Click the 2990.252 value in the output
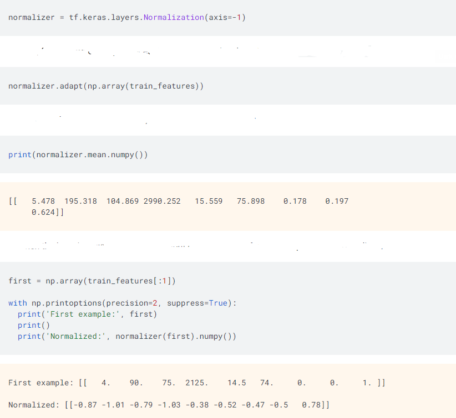The height and width of the screenshot is (418, 456). click(162, 201)
